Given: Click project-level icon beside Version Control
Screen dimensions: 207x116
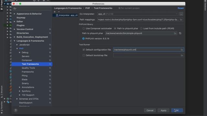Looking at the screenshot, I should pyautogui.click(x=50, y=29).
